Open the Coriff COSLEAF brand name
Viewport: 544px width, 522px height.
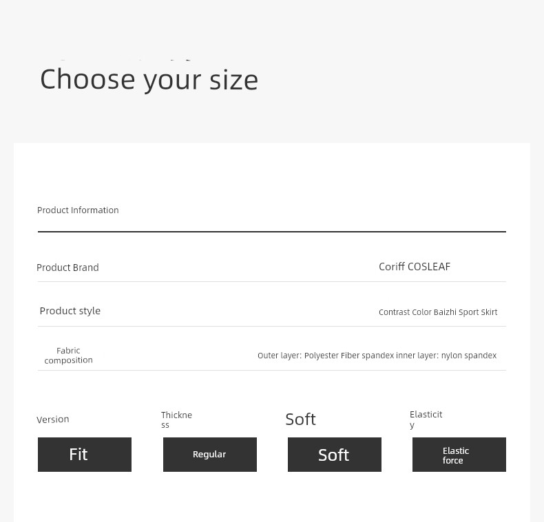point(415,267)
